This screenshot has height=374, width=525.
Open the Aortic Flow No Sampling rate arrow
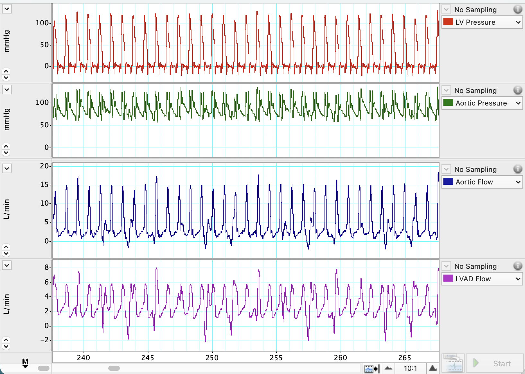tap(446, 169)
